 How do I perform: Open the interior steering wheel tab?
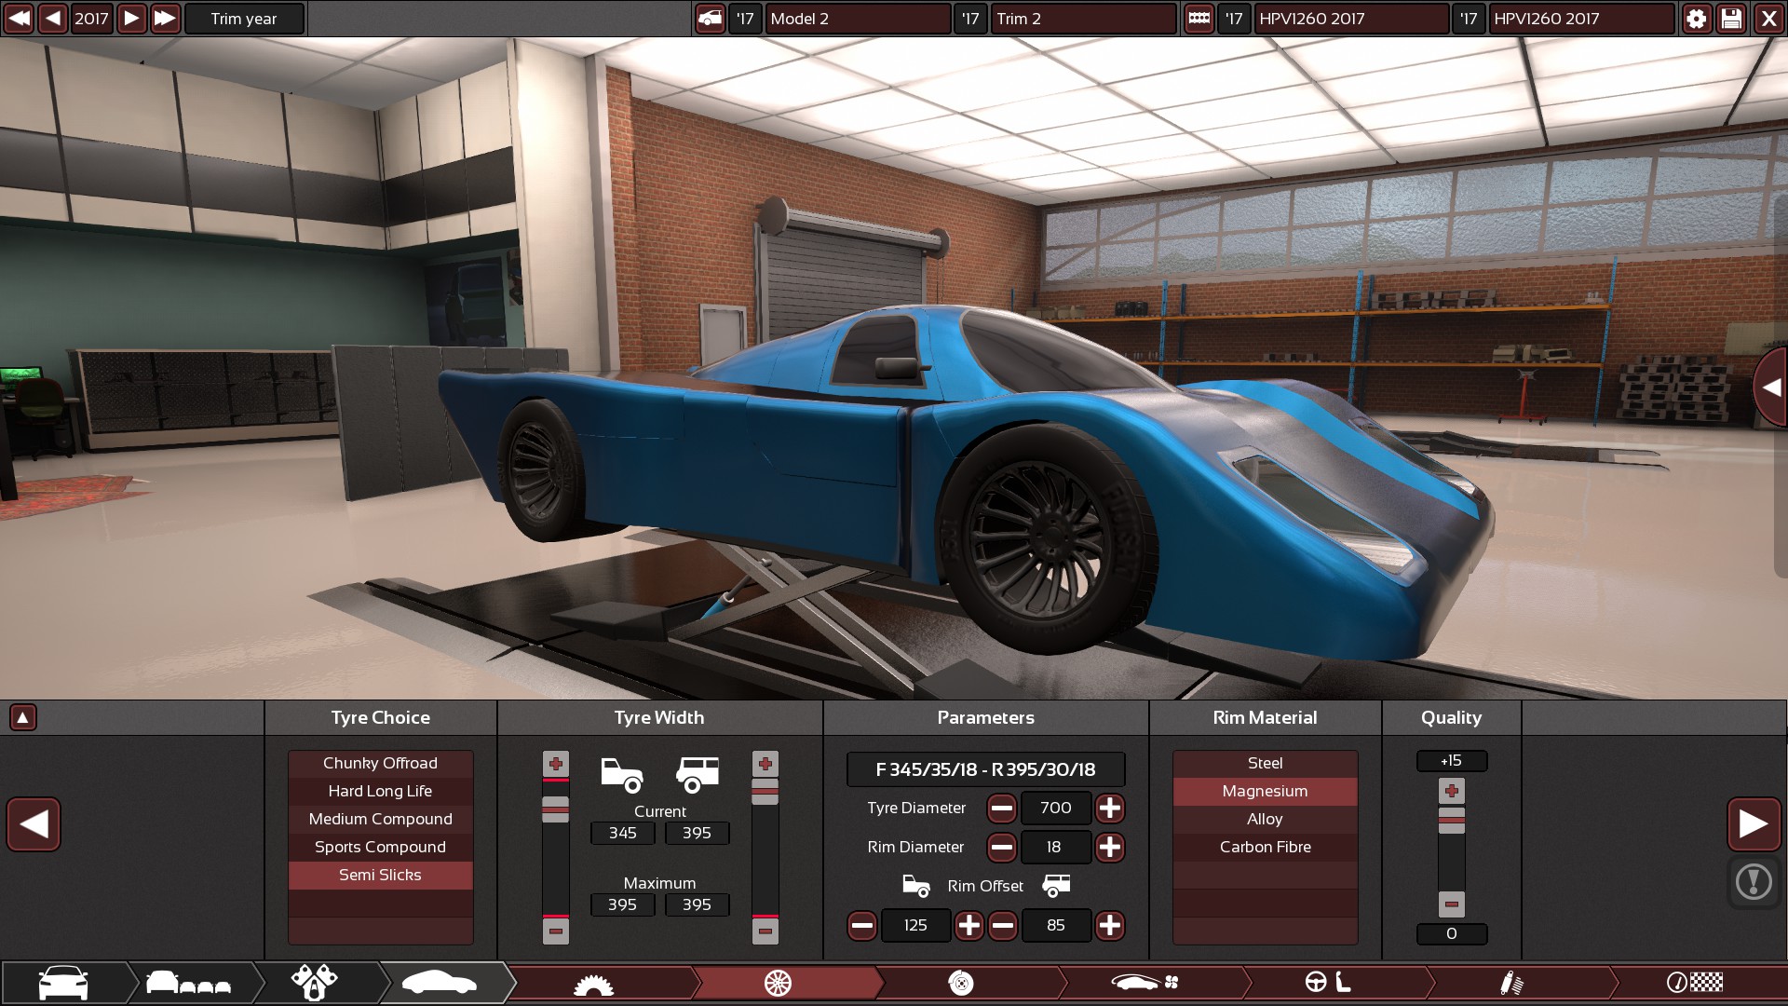pos(1328,983)
